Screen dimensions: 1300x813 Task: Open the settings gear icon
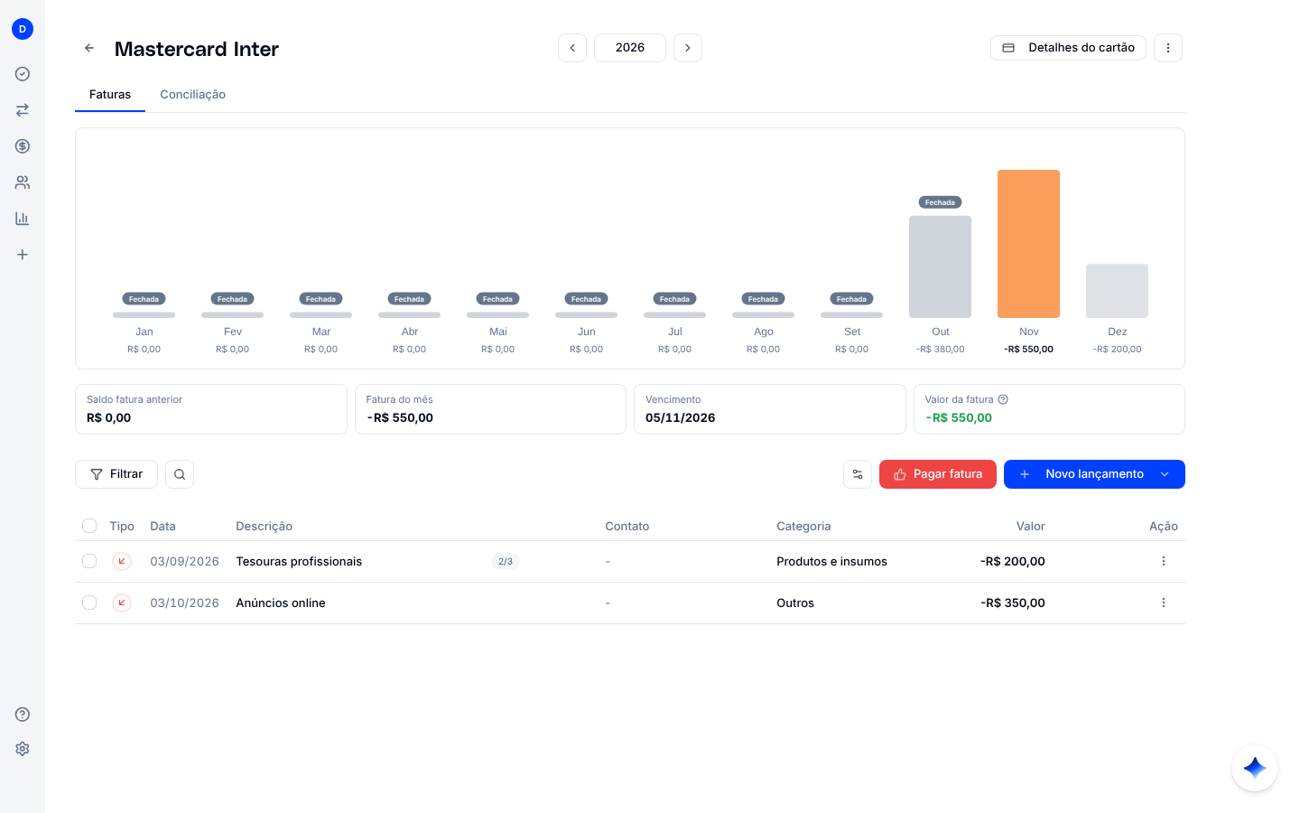pyautogui.click(x=23, y=749)
